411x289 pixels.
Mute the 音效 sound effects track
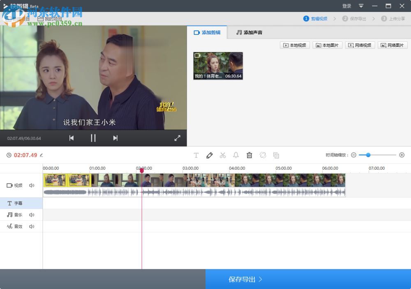coord(32,226)
